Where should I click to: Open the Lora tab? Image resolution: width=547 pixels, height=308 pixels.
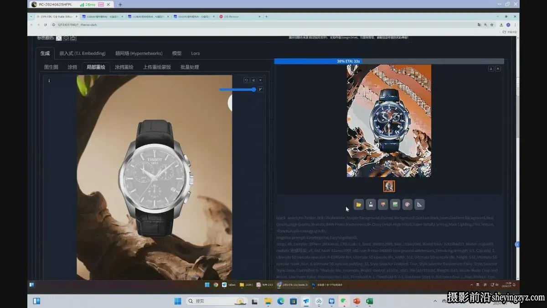pos(195,53)
